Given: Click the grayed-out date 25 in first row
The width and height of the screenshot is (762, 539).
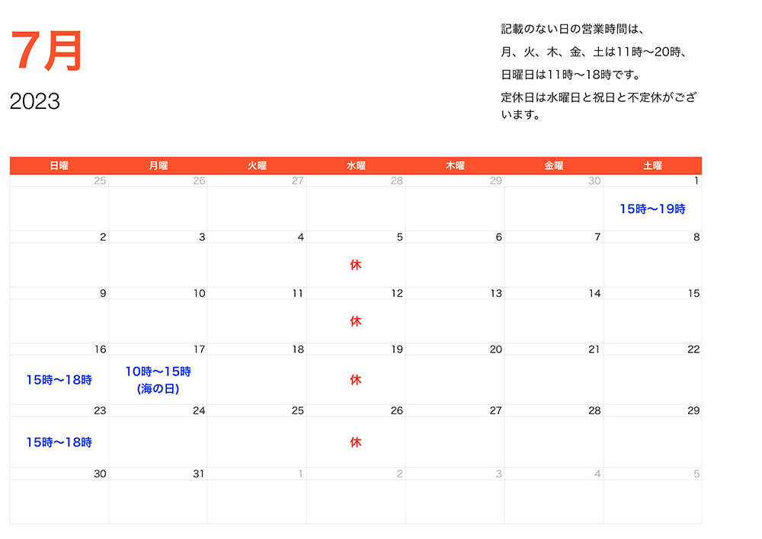Looking at the screenshot, I should point(100,181).
